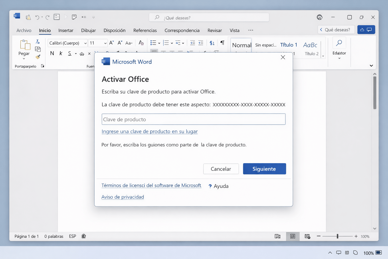
Task: Switch to the Insertar ribbon tab
Action: (66, 30)
